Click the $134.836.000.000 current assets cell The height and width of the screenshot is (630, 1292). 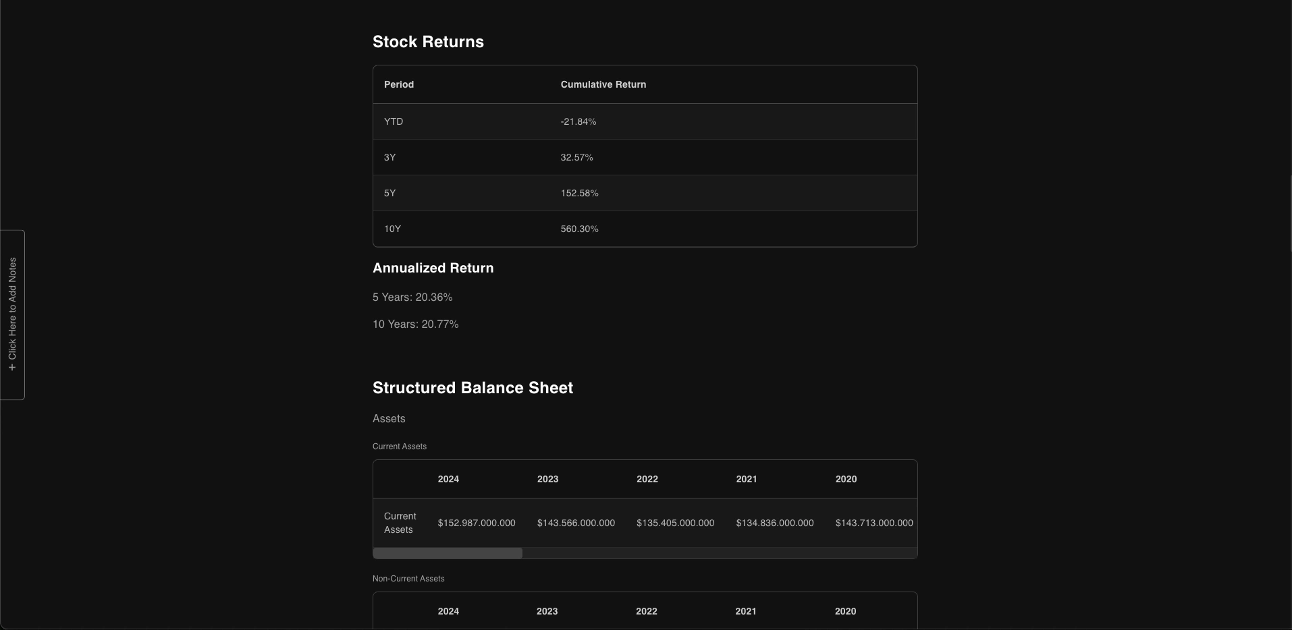(x=774, y=523)
